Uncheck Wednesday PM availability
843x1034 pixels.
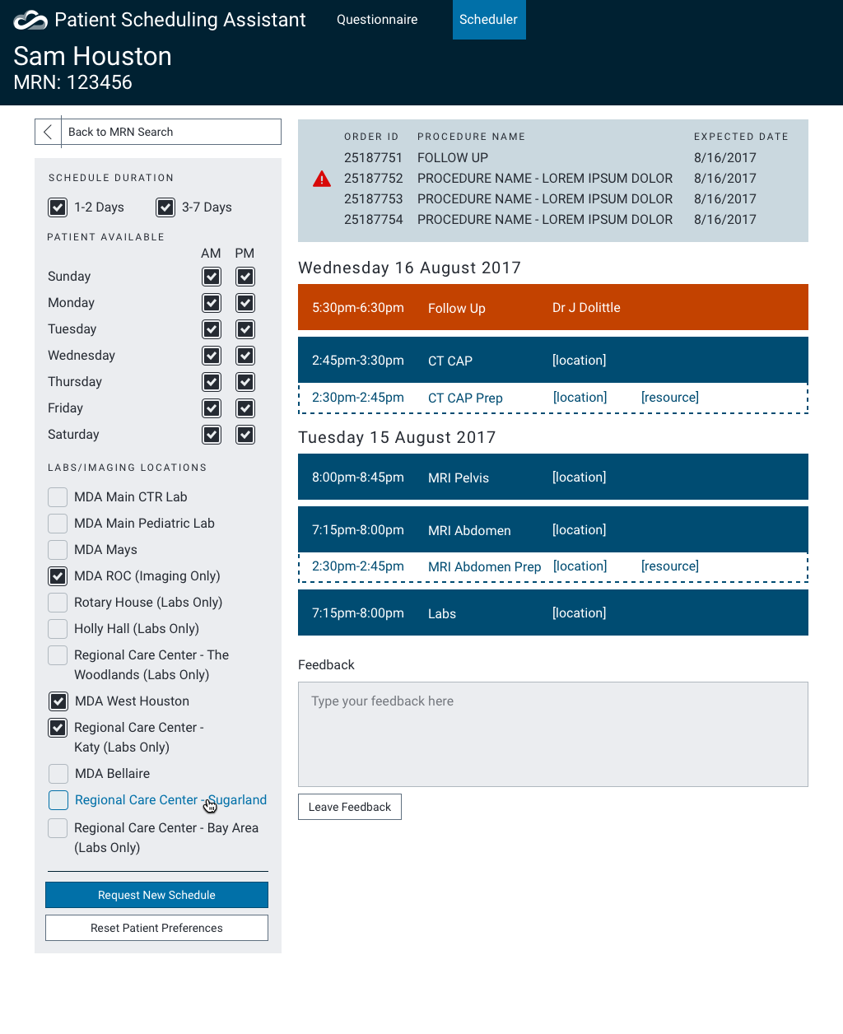(x=245, y=356)
